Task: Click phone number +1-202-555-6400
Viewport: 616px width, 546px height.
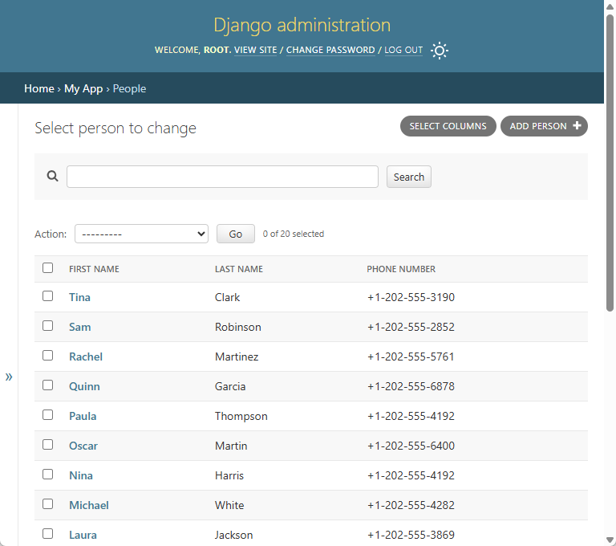Action: tap(411, 446)
